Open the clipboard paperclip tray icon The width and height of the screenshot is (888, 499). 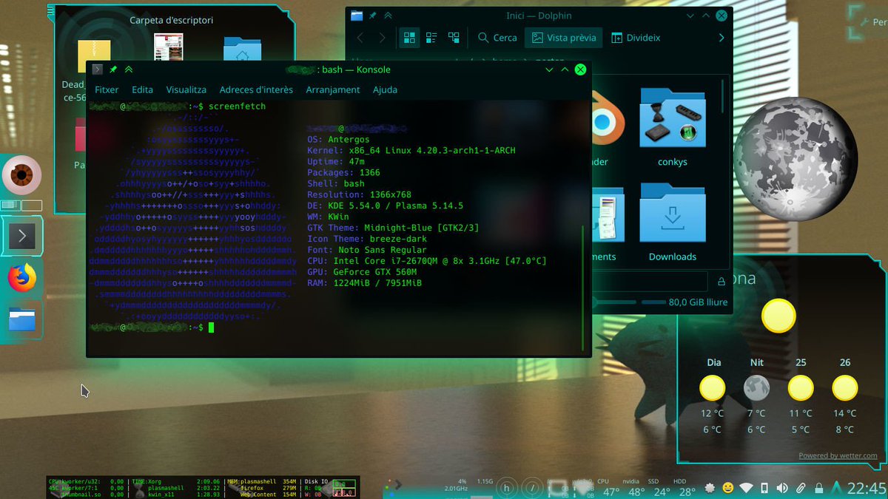click(801, 488)
